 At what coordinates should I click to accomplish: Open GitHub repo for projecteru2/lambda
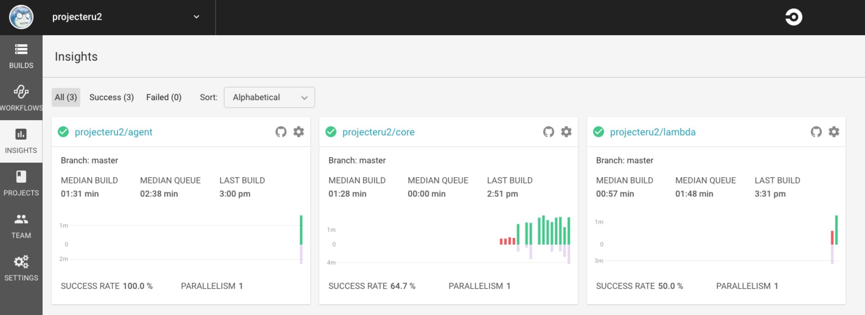coord(816,132)
